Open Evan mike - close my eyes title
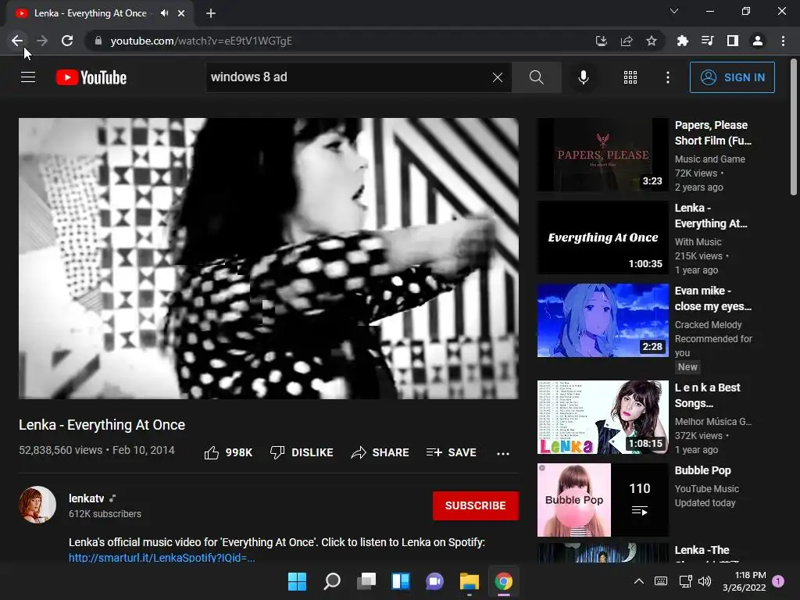This screenshot has height=600, width=800. click(712, 298)
